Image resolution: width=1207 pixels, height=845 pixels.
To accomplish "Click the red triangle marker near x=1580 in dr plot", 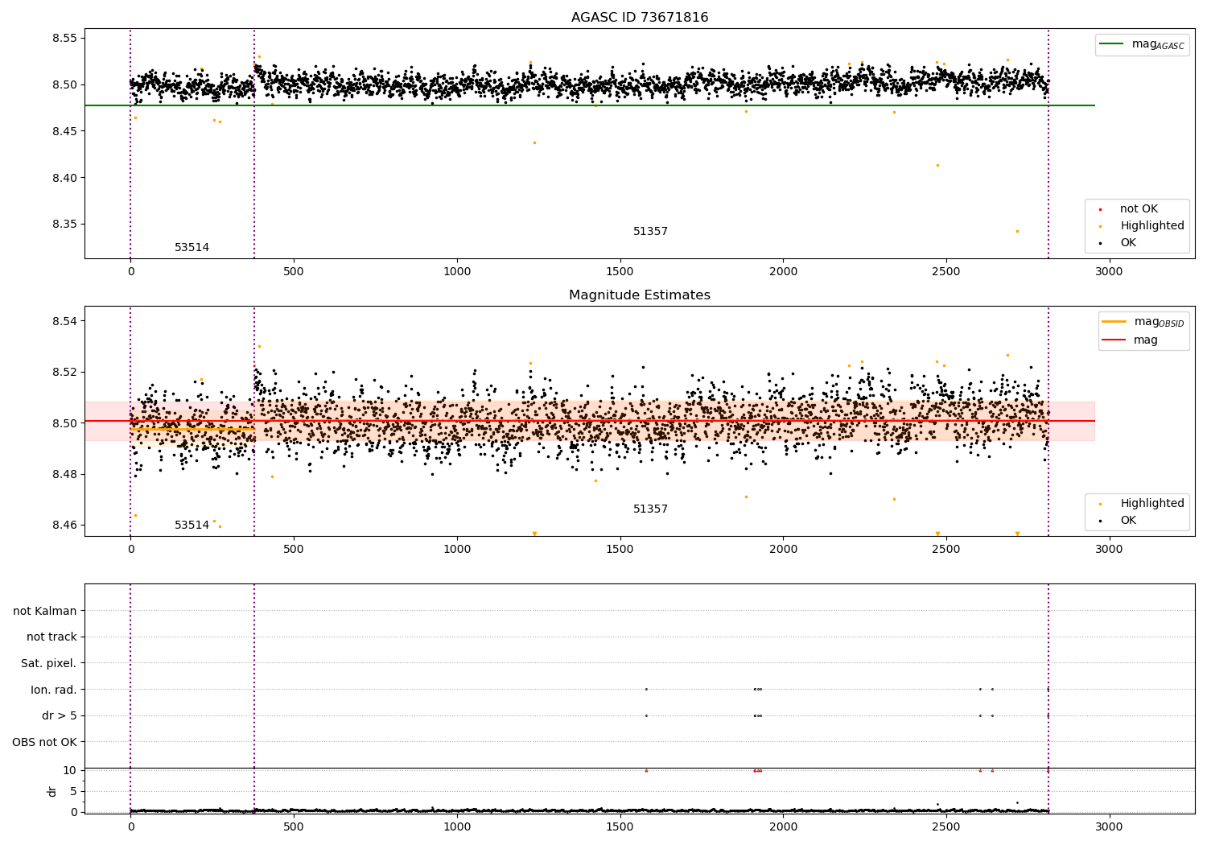I will 646,770.
